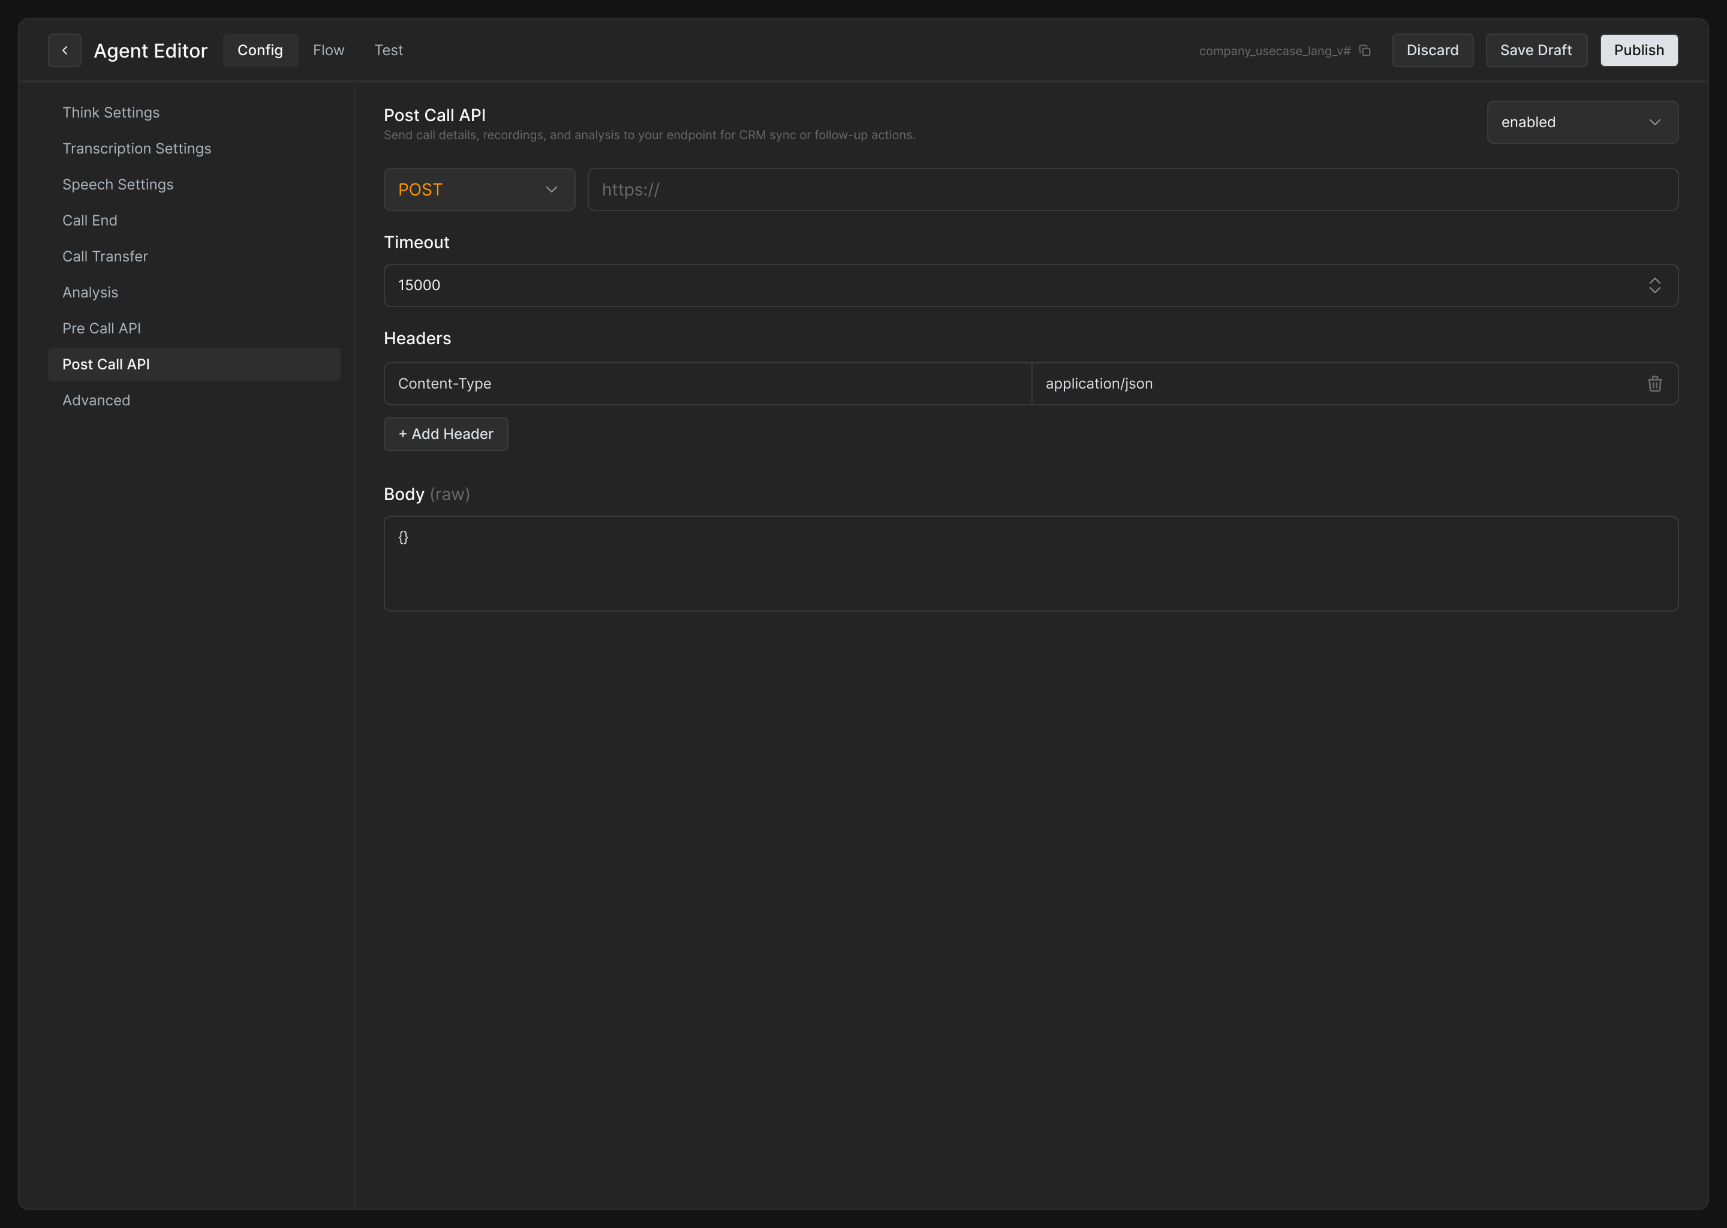
Task: Open the Advanced sidebar section
Action: pos(96,400)
